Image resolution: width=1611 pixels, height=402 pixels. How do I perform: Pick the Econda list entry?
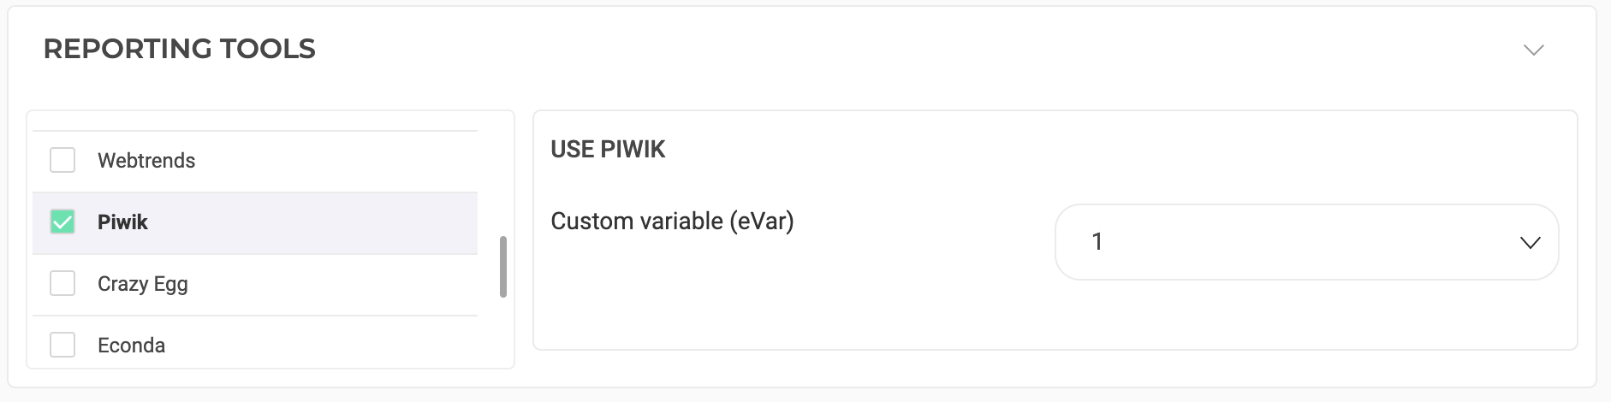pos(131,346)
